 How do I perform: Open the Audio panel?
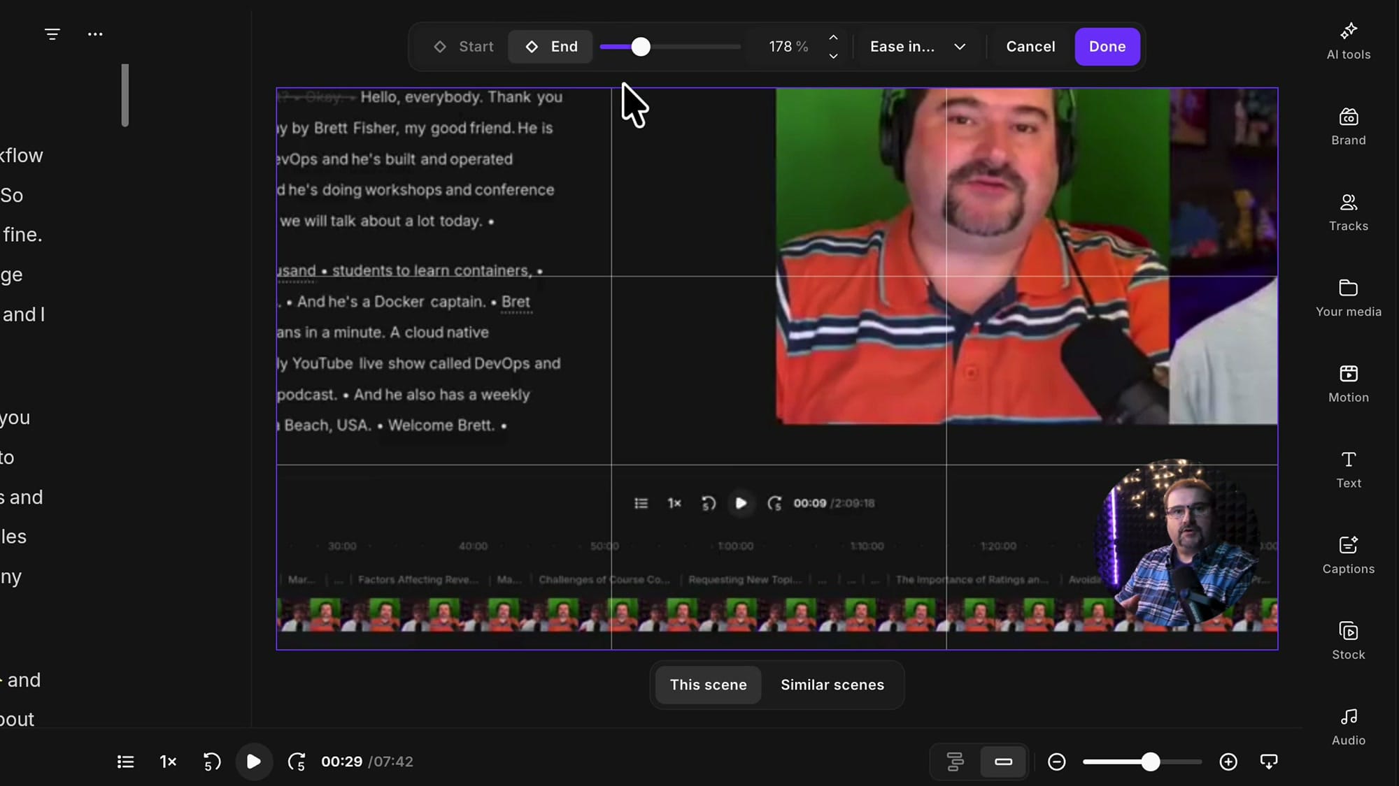coord(1348,727)
